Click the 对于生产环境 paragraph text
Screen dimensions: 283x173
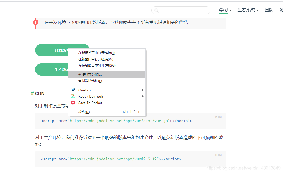tap(129, 141)
